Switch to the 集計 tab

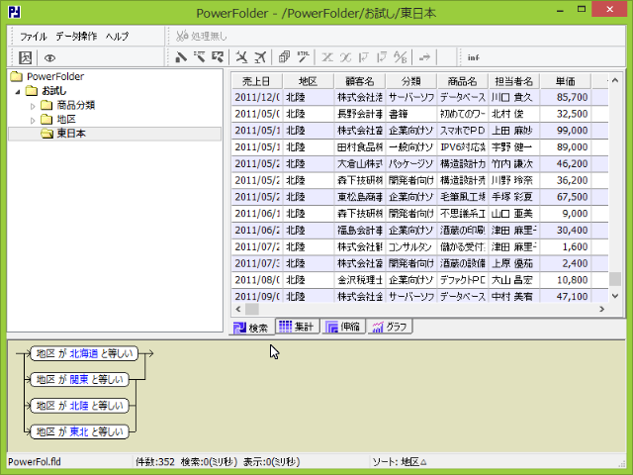click(x=297, y=326)
